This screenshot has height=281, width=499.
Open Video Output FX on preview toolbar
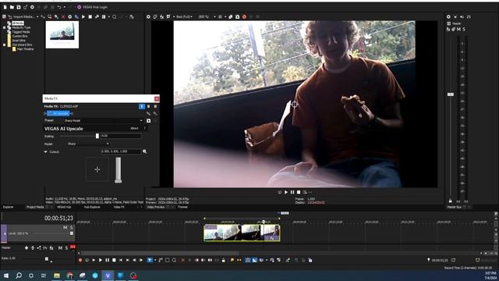161,16
